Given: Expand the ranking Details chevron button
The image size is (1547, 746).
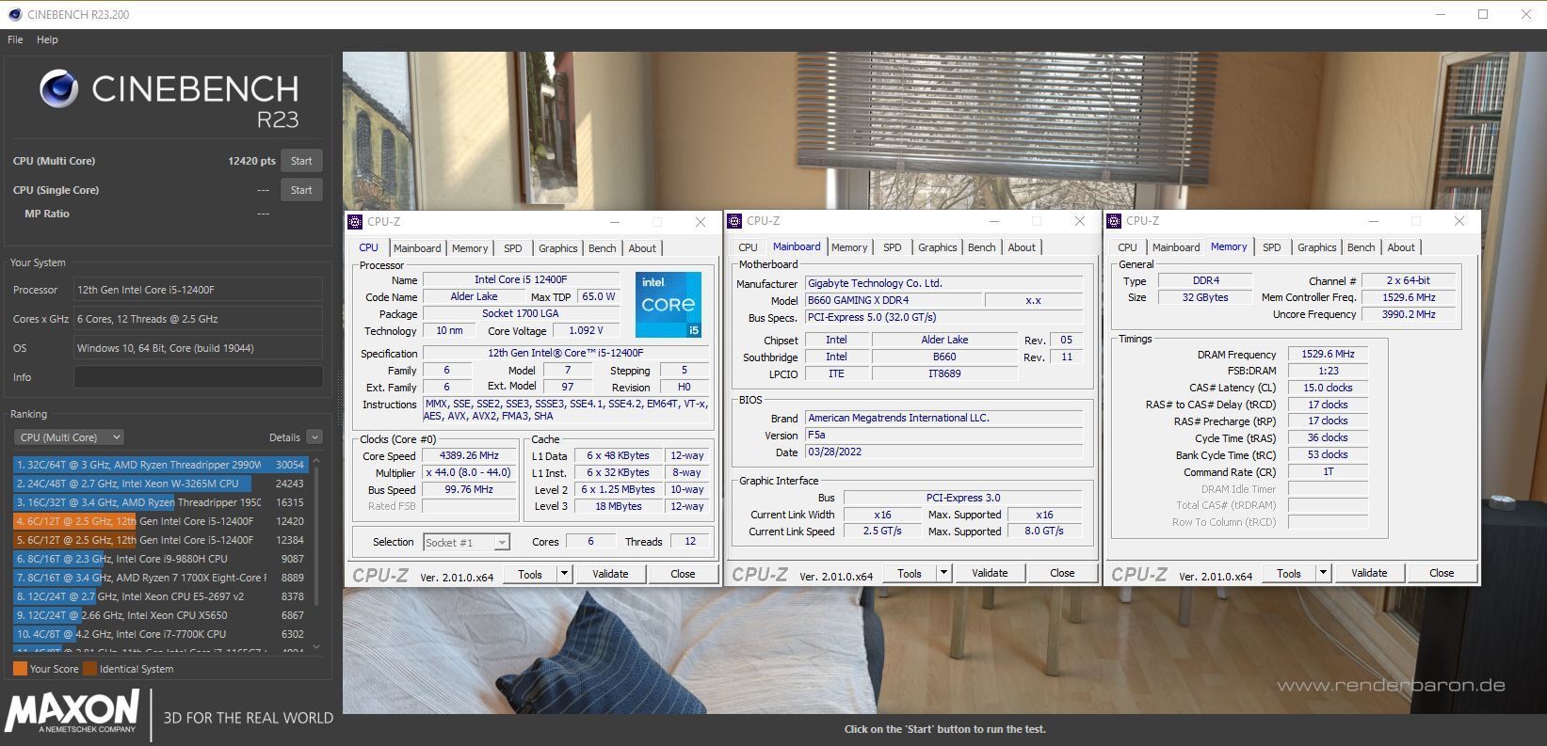Looking at the screenshot, I should [x=314, y=437].
